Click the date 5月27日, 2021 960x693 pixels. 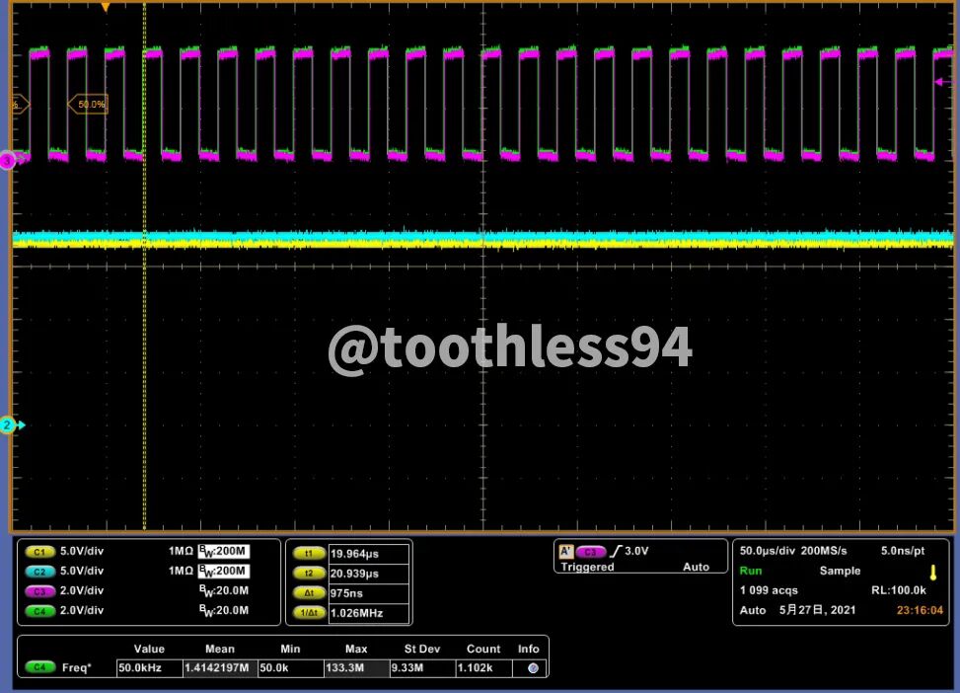click(x=817, y=610)
